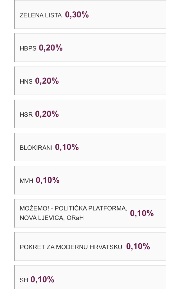
Task: Open the MVH party label
Action: coord(26,181)
